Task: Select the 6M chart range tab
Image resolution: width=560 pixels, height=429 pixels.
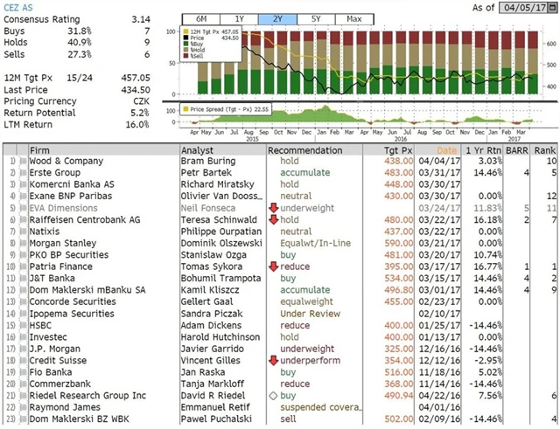Action: tap(200, 18)
